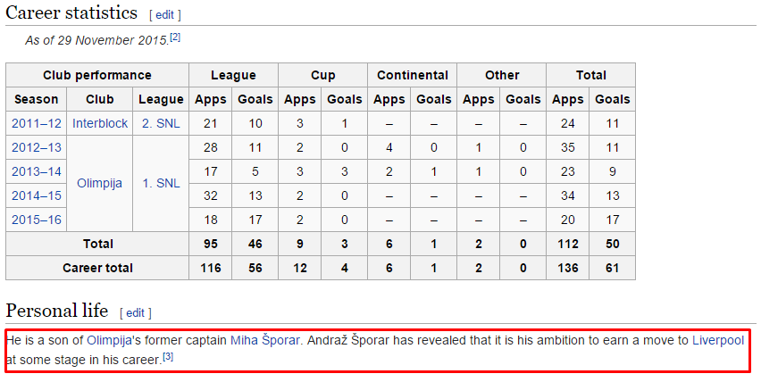Open the Miha Šporar article link
The image size is (761, 382).
tap(264, 340)
